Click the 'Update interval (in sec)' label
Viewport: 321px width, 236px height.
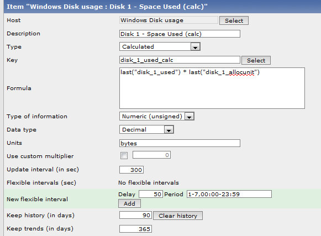(43, 170)
